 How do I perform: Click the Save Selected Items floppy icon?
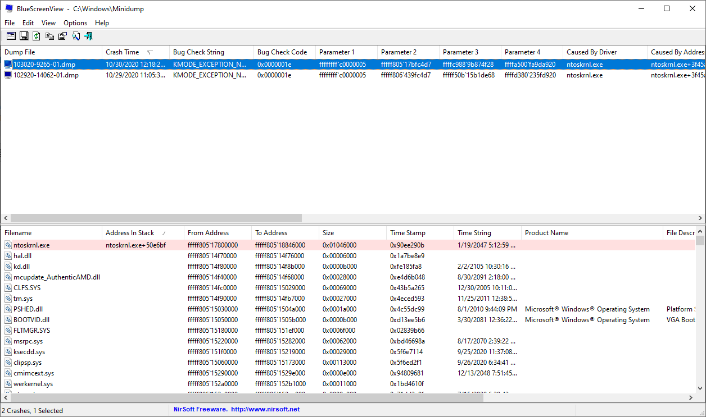click(24, 36)
